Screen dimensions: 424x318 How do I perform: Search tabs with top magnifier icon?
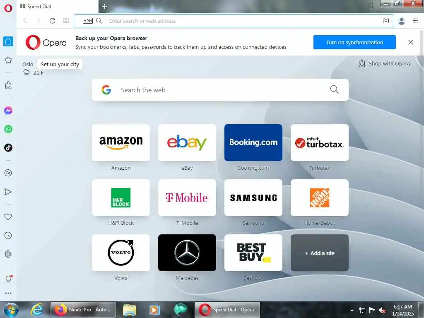(x=371, y=6)
